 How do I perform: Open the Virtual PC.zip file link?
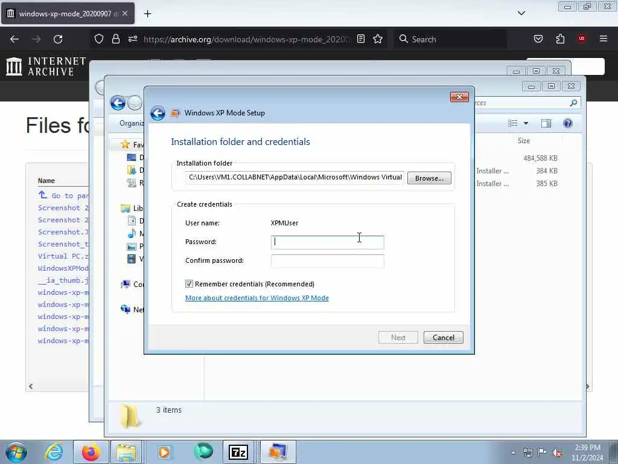click(63, 256)
